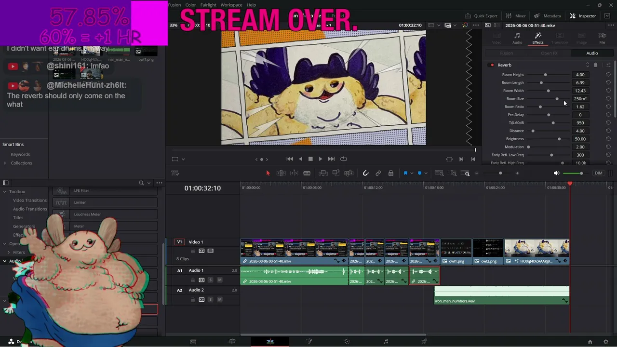The width and height of the screenshot is (617, 347).
Task: Activate the Trim Edit Mode tool
Action: (x=281, y=173)
